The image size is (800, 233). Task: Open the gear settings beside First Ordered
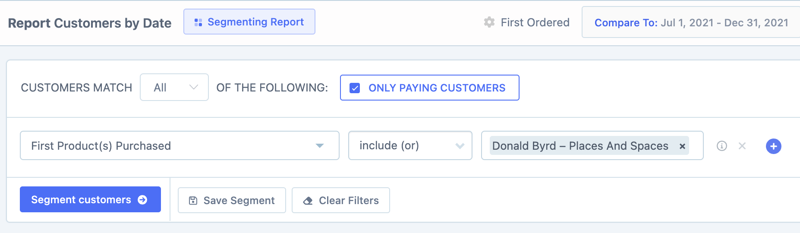tap(489, 22)
